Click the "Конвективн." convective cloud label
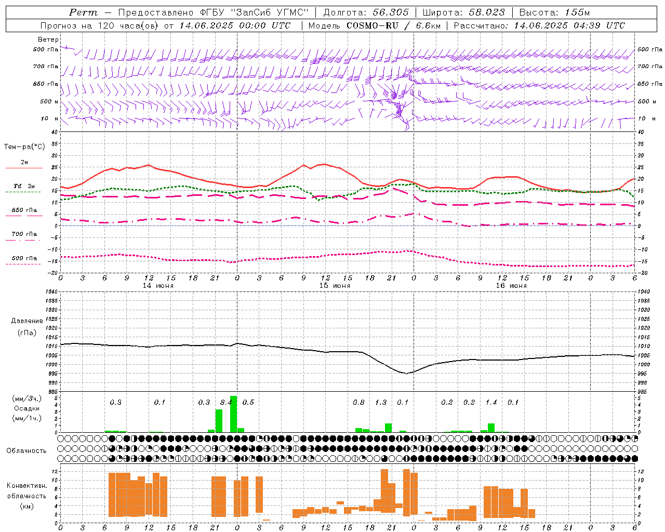This screenshot has height=532, width=665. pyautogui.click(x=26, y=486)
